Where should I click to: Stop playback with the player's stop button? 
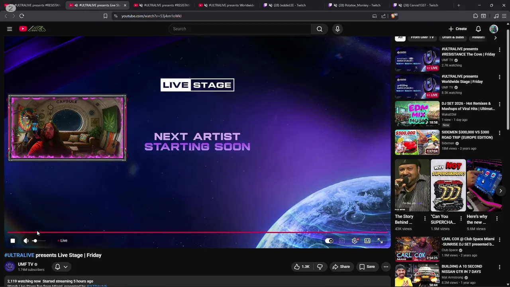[x=13, y=241]
